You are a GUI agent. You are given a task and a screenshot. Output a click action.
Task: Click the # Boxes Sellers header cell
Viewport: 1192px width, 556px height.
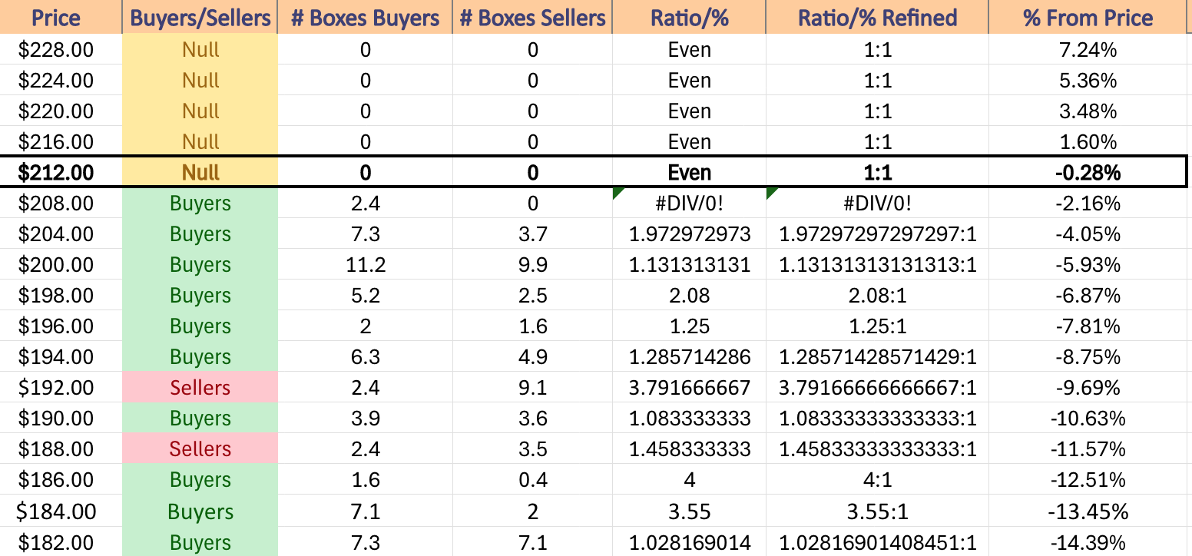coord(532,17)
